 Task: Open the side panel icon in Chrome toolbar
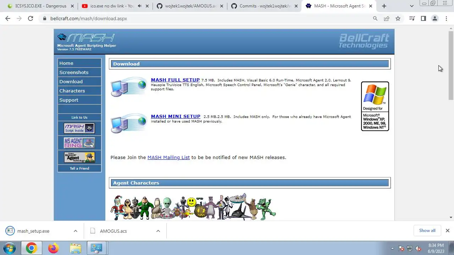click(x=423, y=18)
